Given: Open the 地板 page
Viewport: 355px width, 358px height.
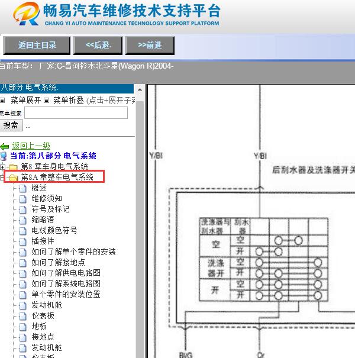Looking at the screenshot, I should (39, 326).
